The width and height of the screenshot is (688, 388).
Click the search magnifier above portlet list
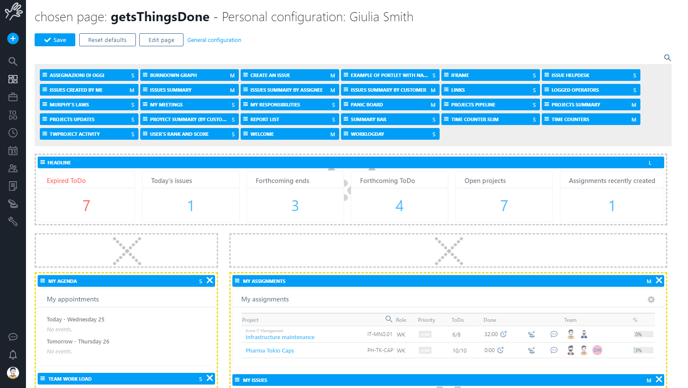[x=667, y=58]
